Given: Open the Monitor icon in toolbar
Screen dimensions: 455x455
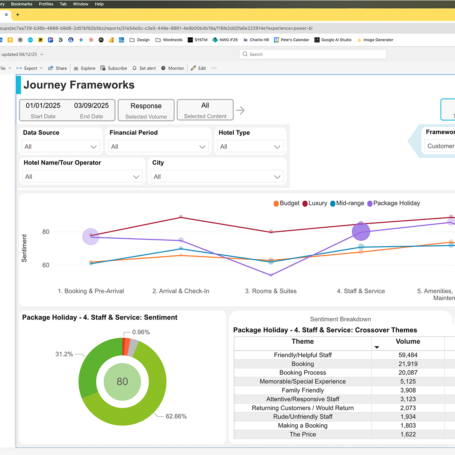Looking at the screenshot, I should [x=163, y=68].
